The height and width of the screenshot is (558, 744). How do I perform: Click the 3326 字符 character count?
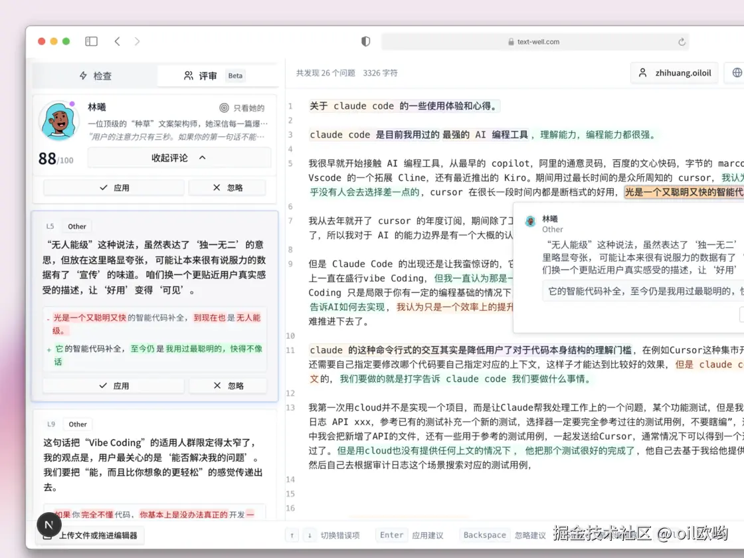pyautogui.click(x=380, y=73)
